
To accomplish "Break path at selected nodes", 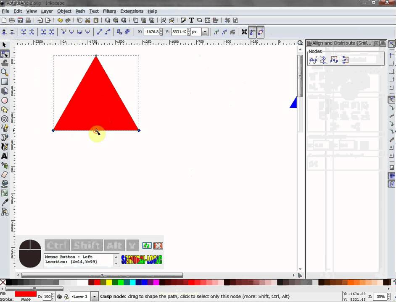I will point(32,32).
